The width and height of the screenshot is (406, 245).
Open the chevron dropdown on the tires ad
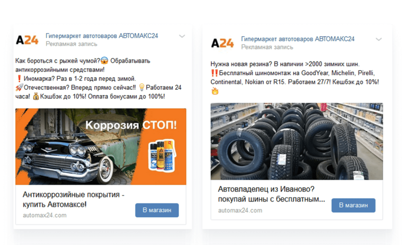tap(379, 39)
